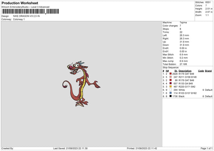Click the Zoom value 1:1
Screen dimensions: 214x151
tap(207, 15)
